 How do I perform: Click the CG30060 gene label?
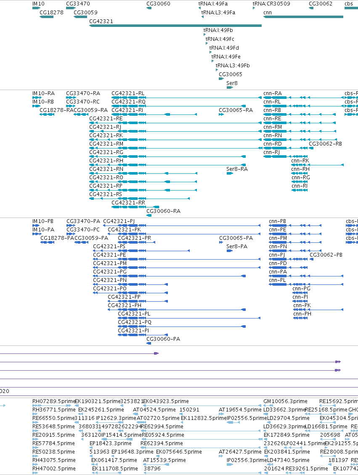click(x=158, y=4)
